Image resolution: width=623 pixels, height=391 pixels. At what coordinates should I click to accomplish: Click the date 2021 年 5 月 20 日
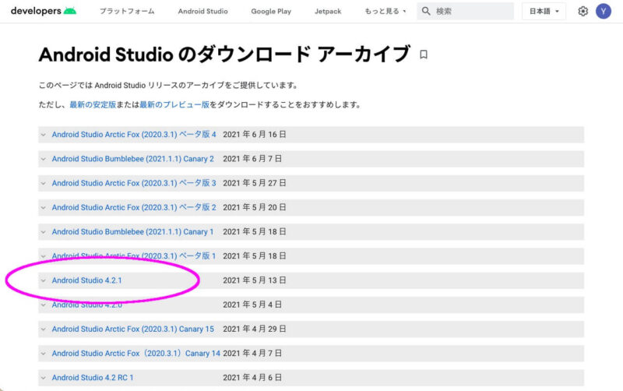(255, 207)
